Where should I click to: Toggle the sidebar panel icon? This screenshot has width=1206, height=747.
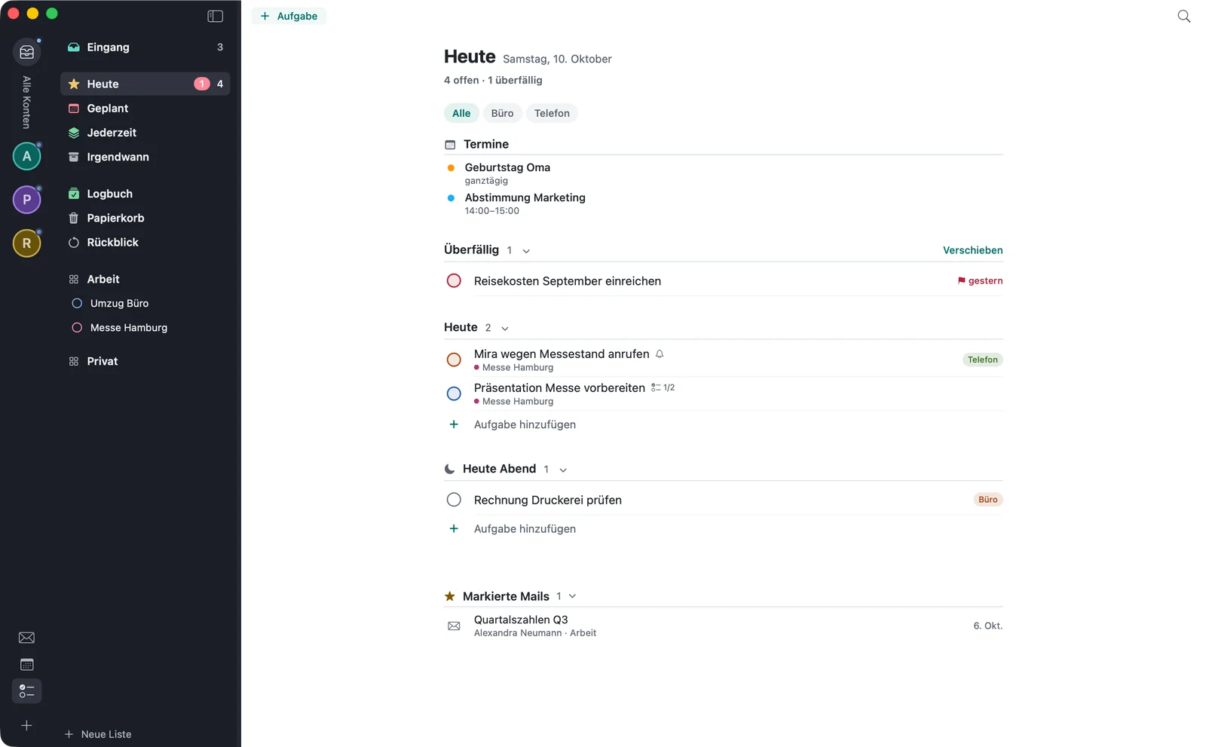coord(215,16)
